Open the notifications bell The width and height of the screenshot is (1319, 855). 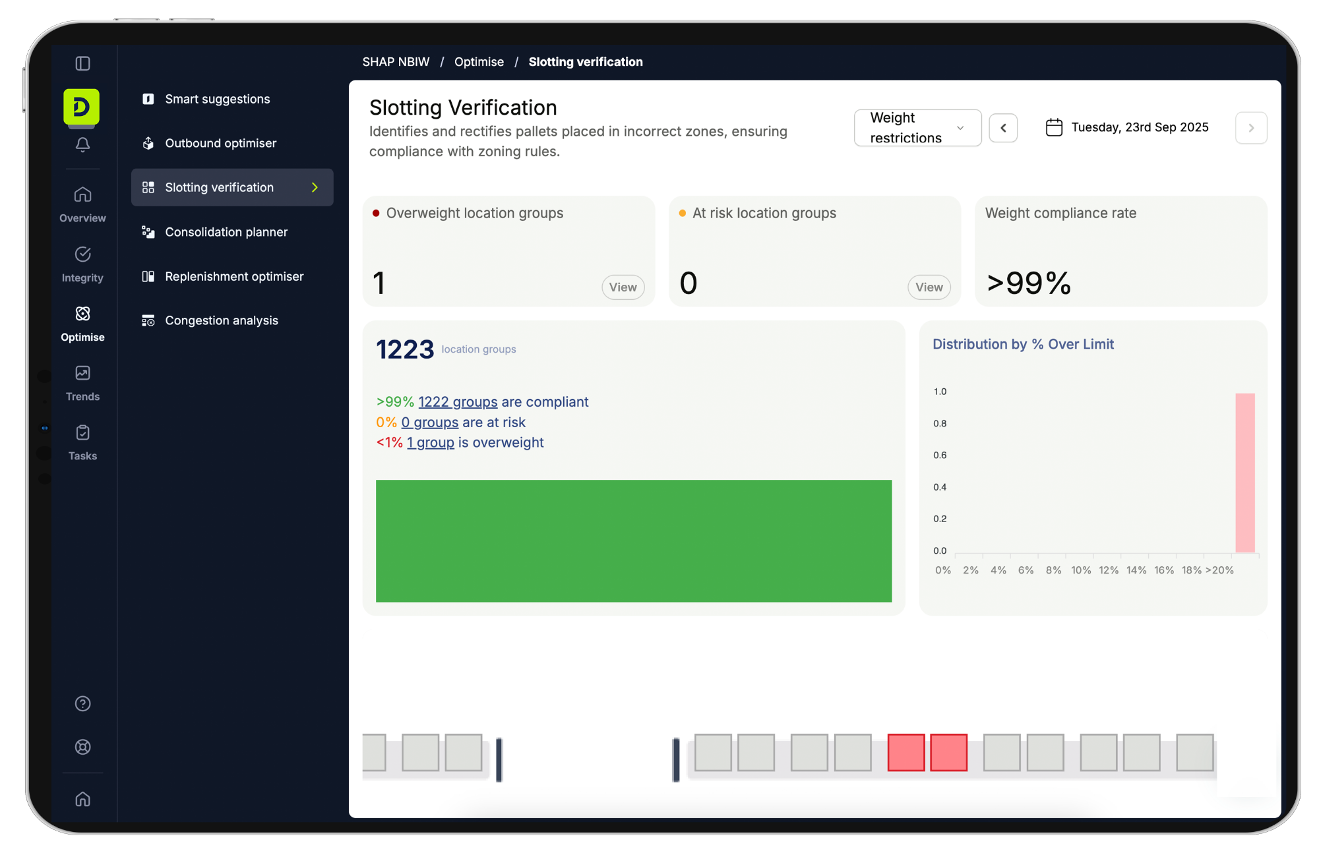click(82, 144)
